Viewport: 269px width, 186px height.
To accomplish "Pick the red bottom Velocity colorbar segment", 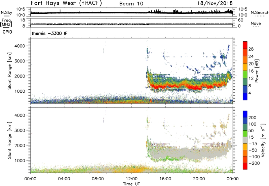I will click(x=245, y=166).
